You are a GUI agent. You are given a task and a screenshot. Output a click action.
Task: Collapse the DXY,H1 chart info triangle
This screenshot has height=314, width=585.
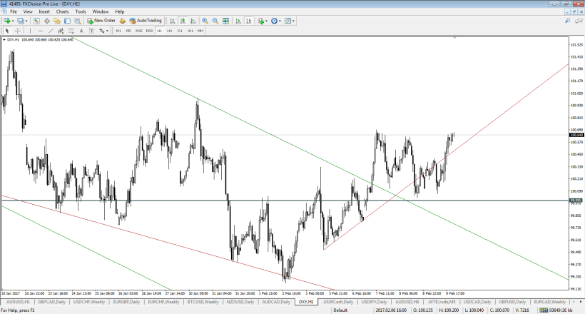(x=4, y=39)
